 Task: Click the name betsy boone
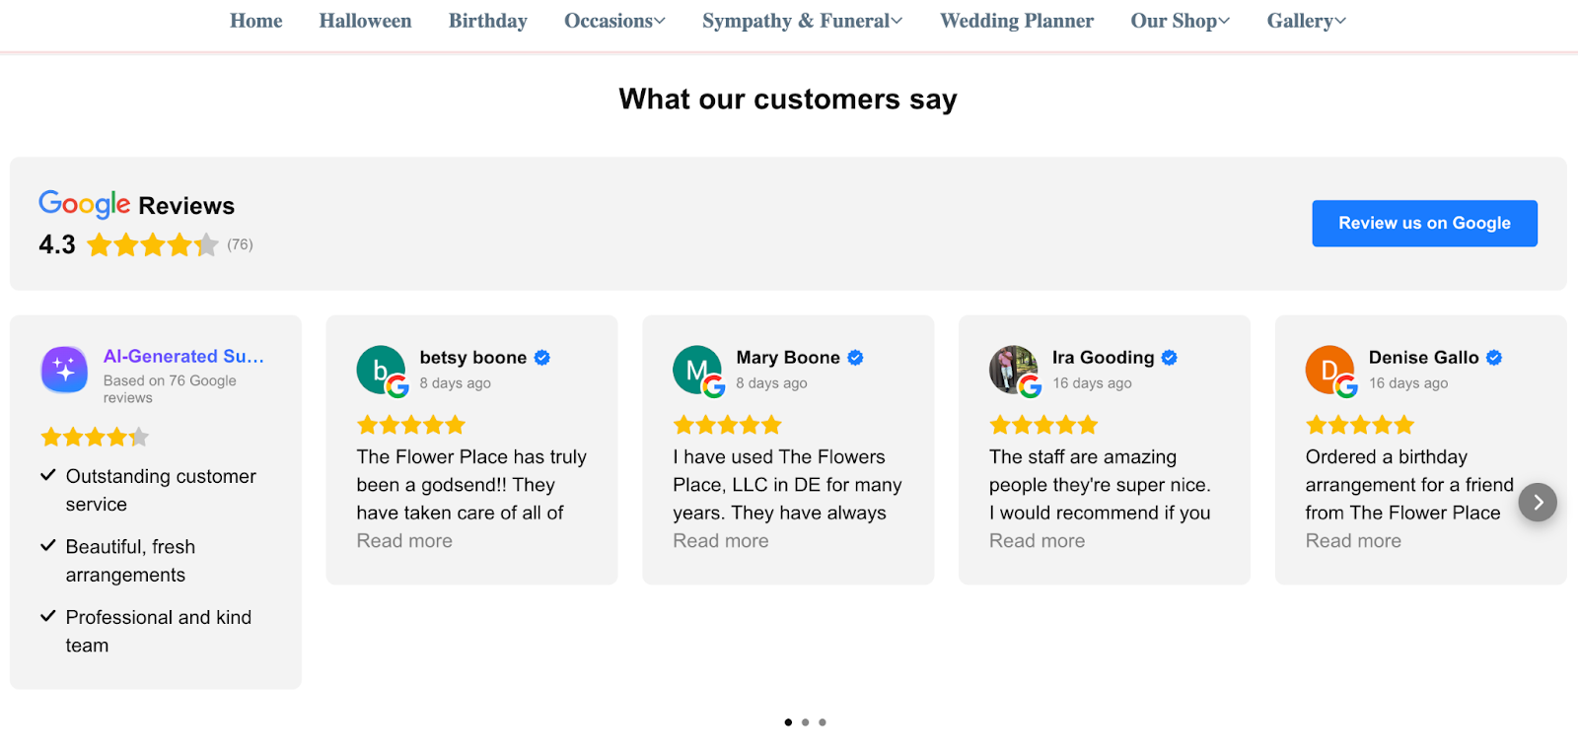(473, 358)
